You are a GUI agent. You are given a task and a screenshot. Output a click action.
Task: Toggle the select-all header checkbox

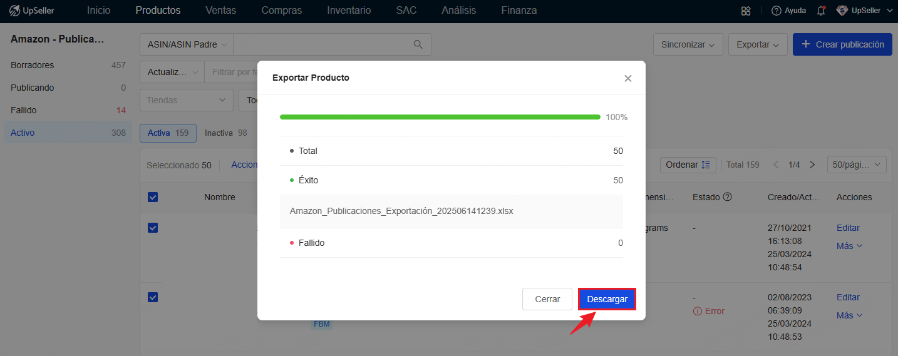pyautogui.click(x=153, y=197)
